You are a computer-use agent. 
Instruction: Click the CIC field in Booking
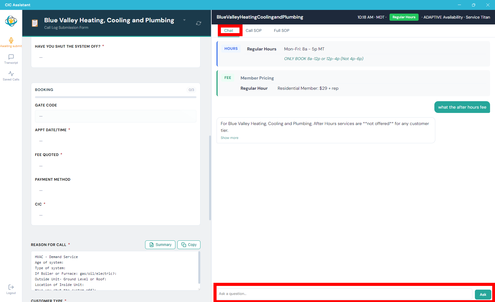click(x=116, y=215)
